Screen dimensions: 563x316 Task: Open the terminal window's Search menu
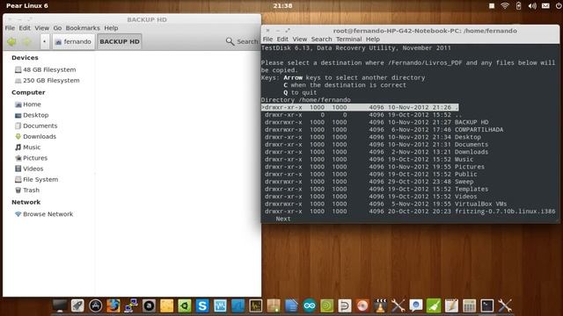coord(321,39)
